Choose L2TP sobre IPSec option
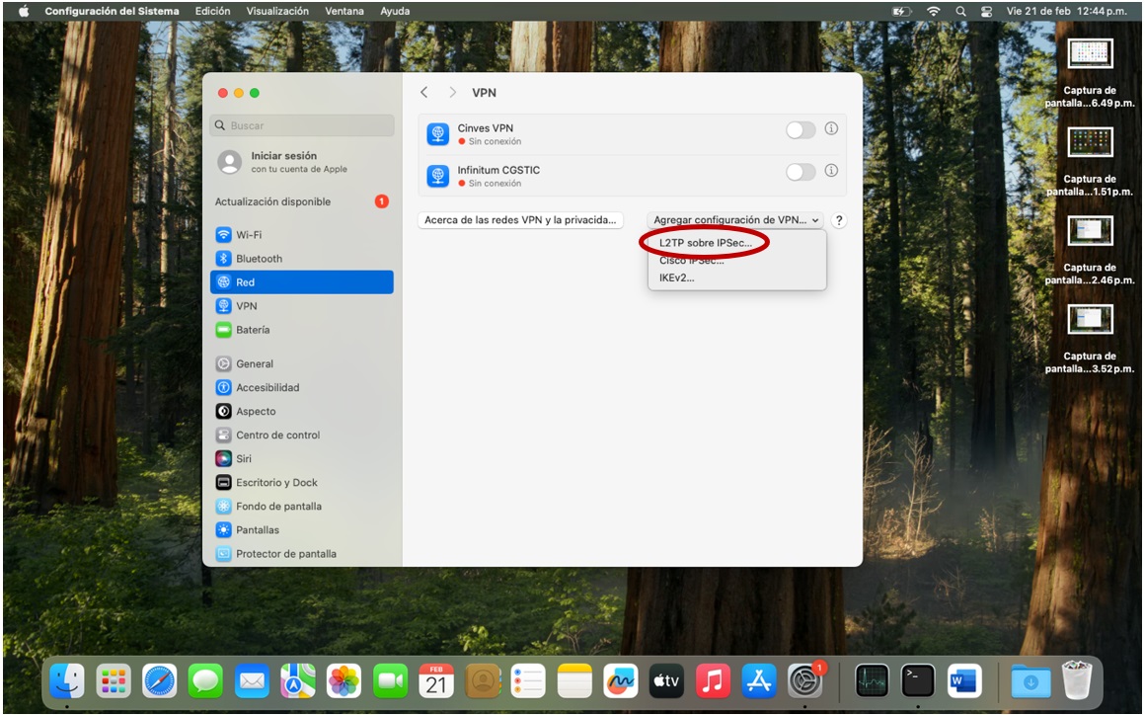The image size is (1145, 715). tap(705, 243)
